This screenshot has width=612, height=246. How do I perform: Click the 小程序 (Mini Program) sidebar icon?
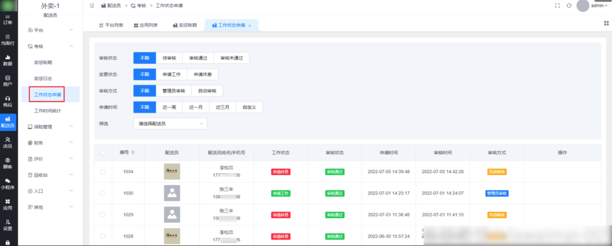tap(8, 183)
